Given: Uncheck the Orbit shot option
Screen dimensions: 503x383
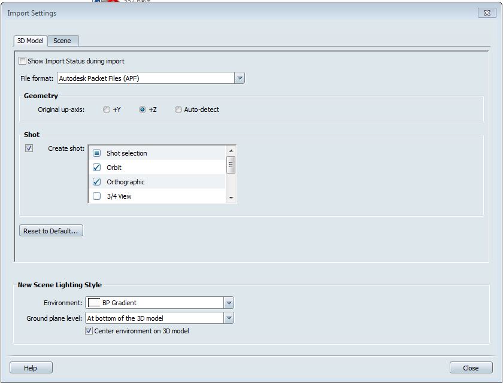Looking at the screenshot, I should [x=97, y=168].
